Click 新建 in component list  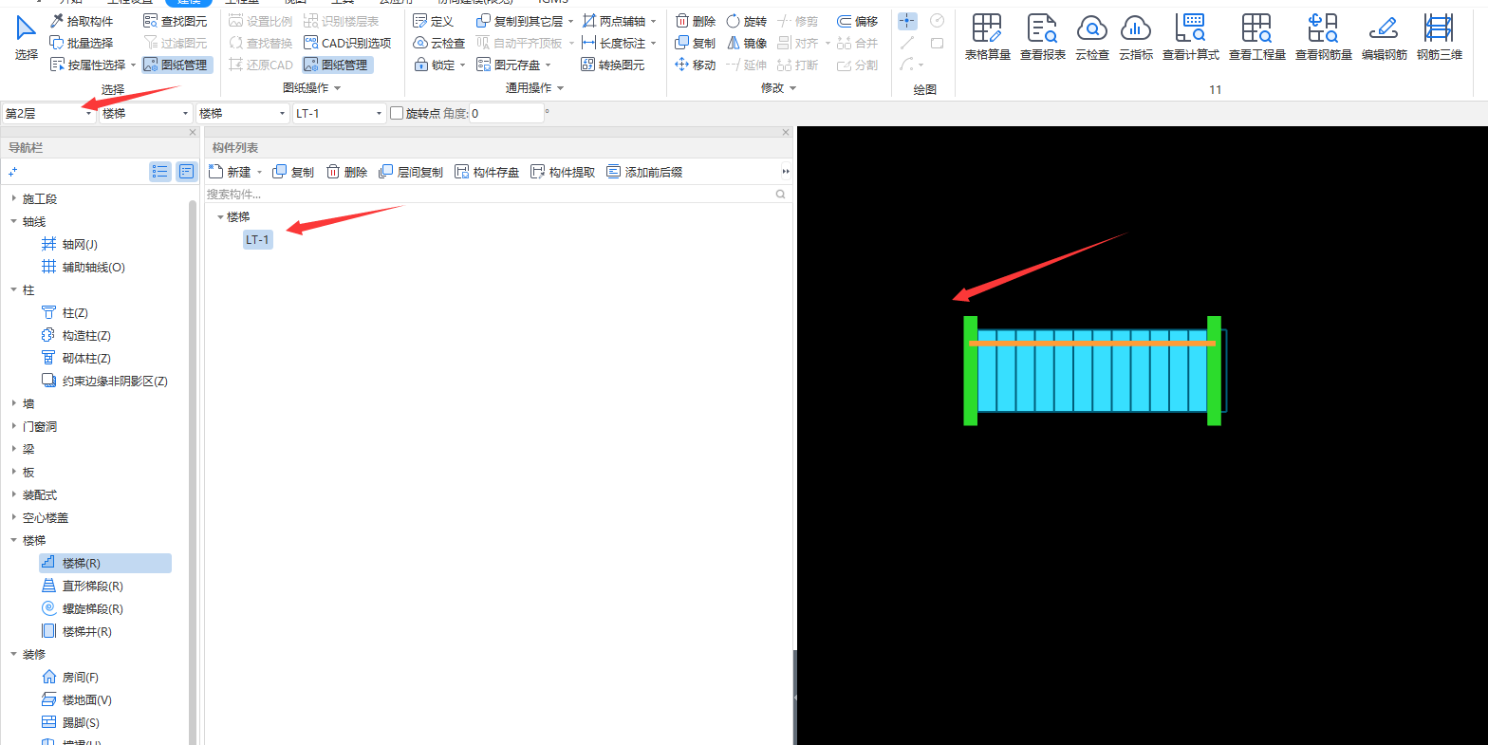(x=231, y=172)
